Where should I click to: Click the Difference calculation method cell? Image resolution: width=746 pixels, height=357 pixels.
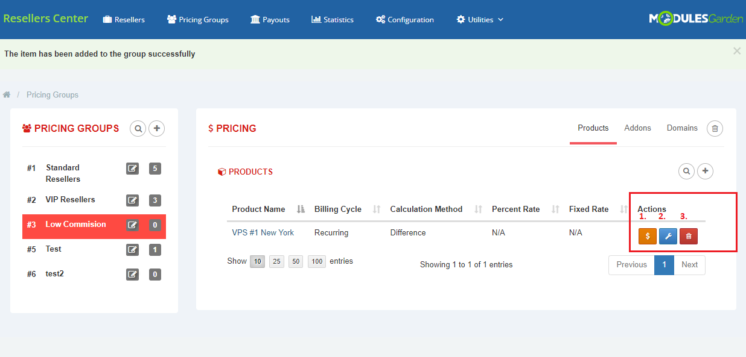click(408, 232)
